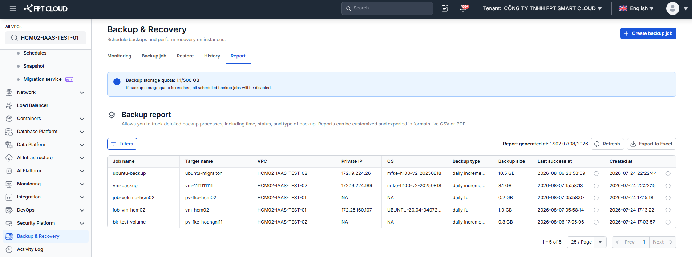Expand the AI Infrastructure section chevron

tap(82, 158)
